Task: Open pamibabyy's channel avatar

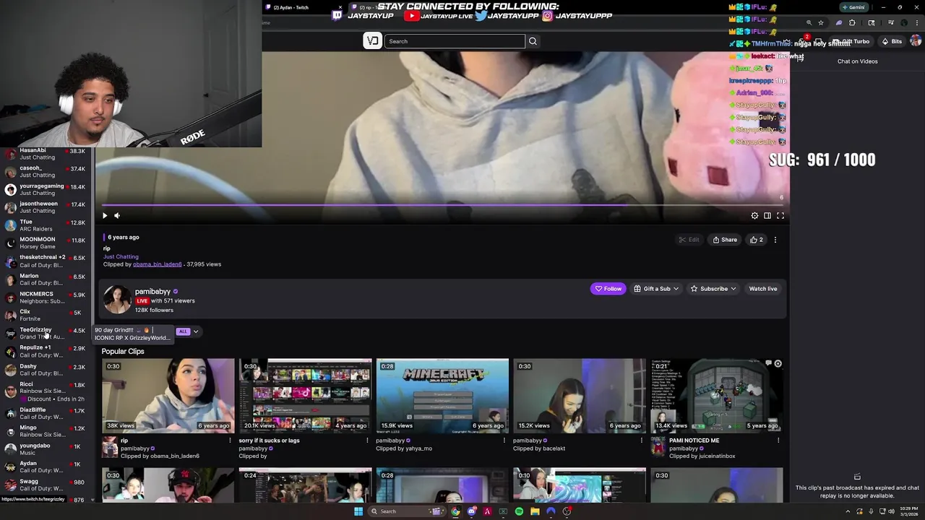Action: click(117, 300)
